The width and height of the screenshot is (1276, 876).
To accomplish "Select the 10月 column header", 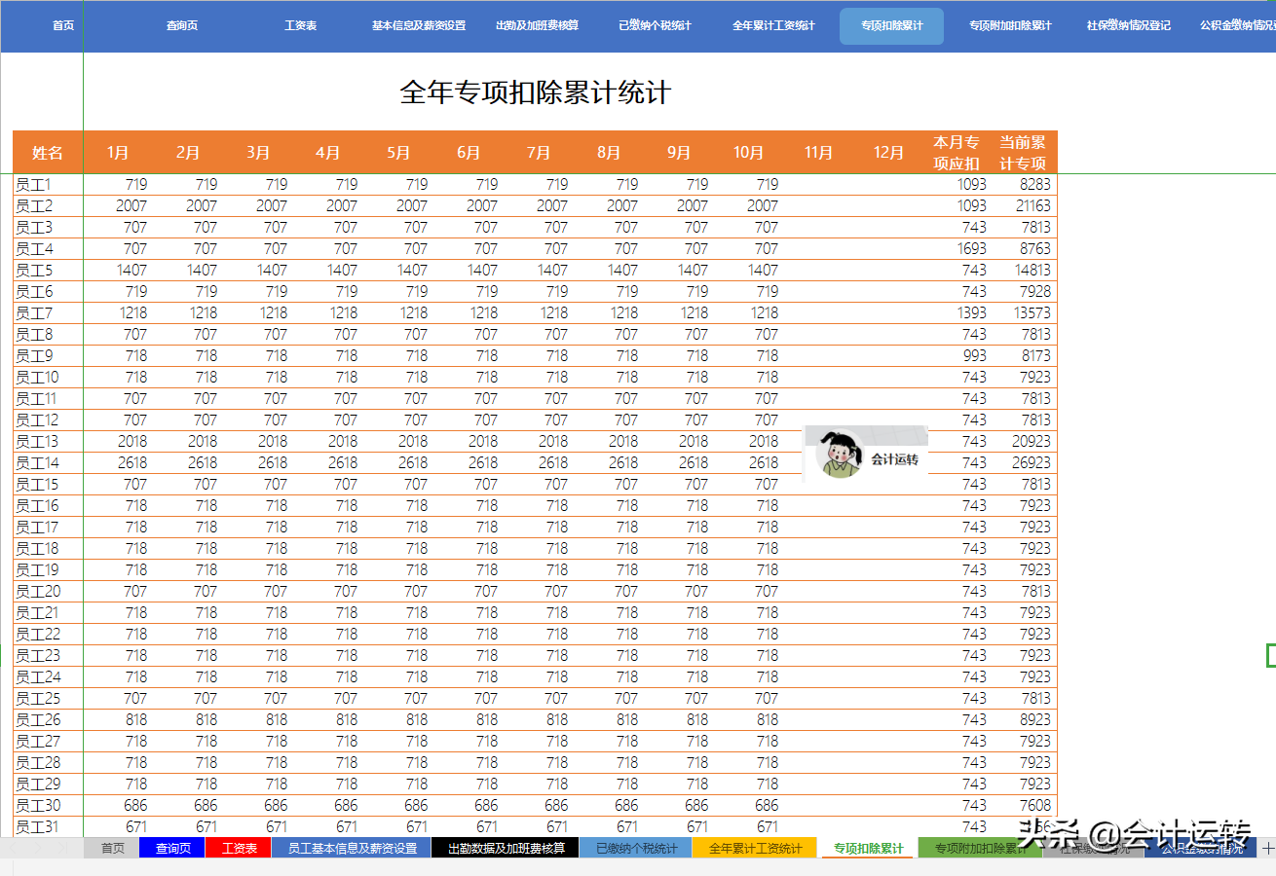I will 748,152.
